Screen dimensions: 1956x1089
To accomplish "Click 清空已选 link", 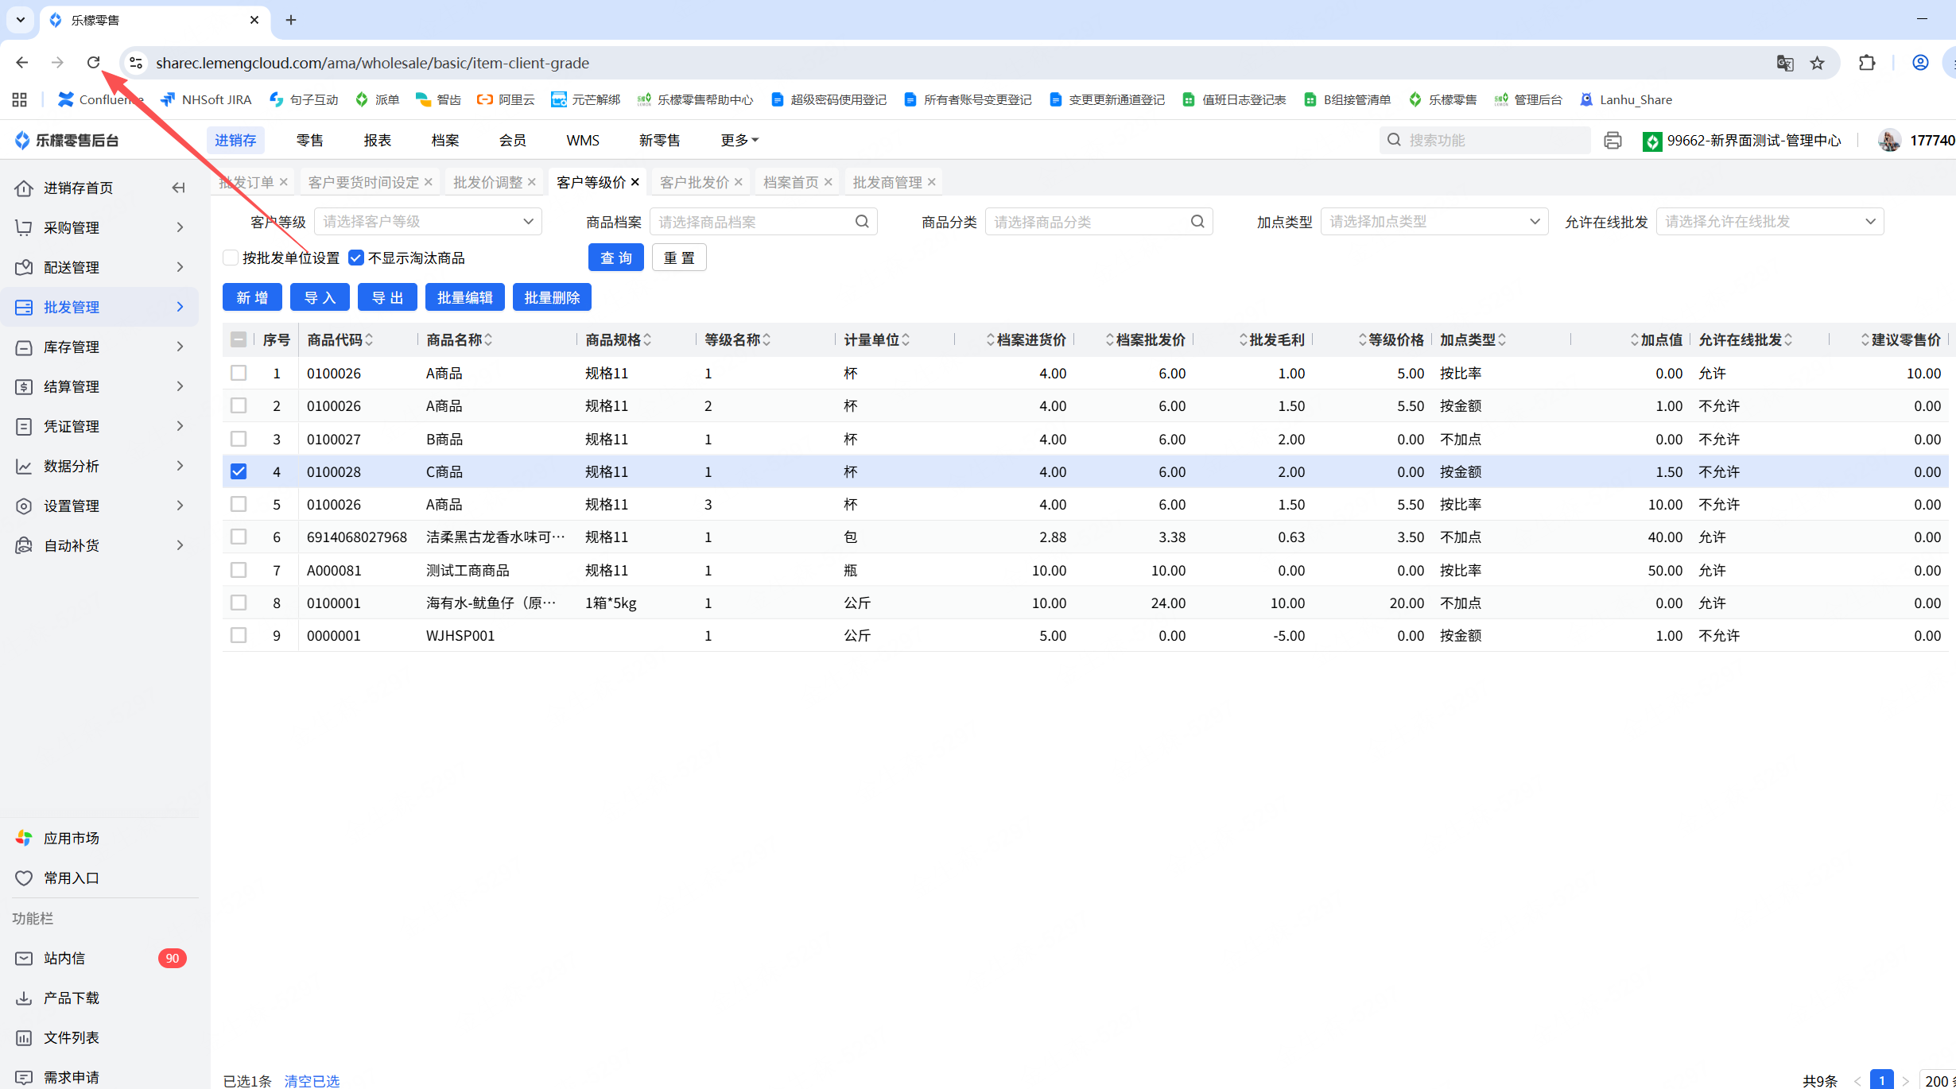I will click(x=312, y=1080).
